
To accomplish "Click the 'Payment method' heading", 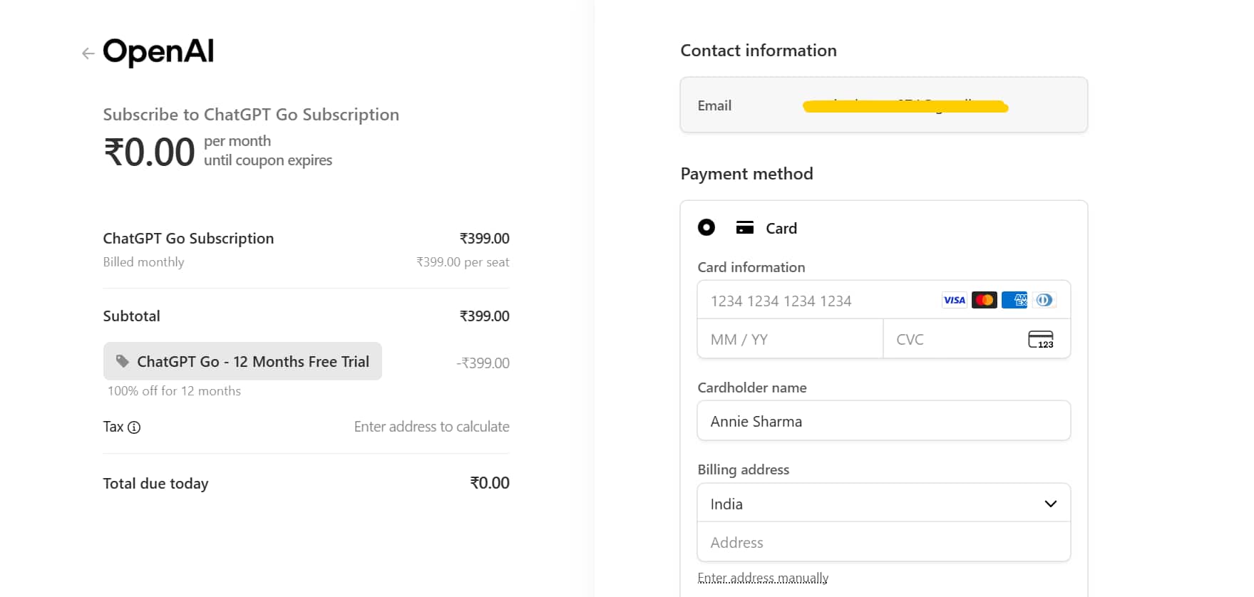I will click(x=746, y=174).
